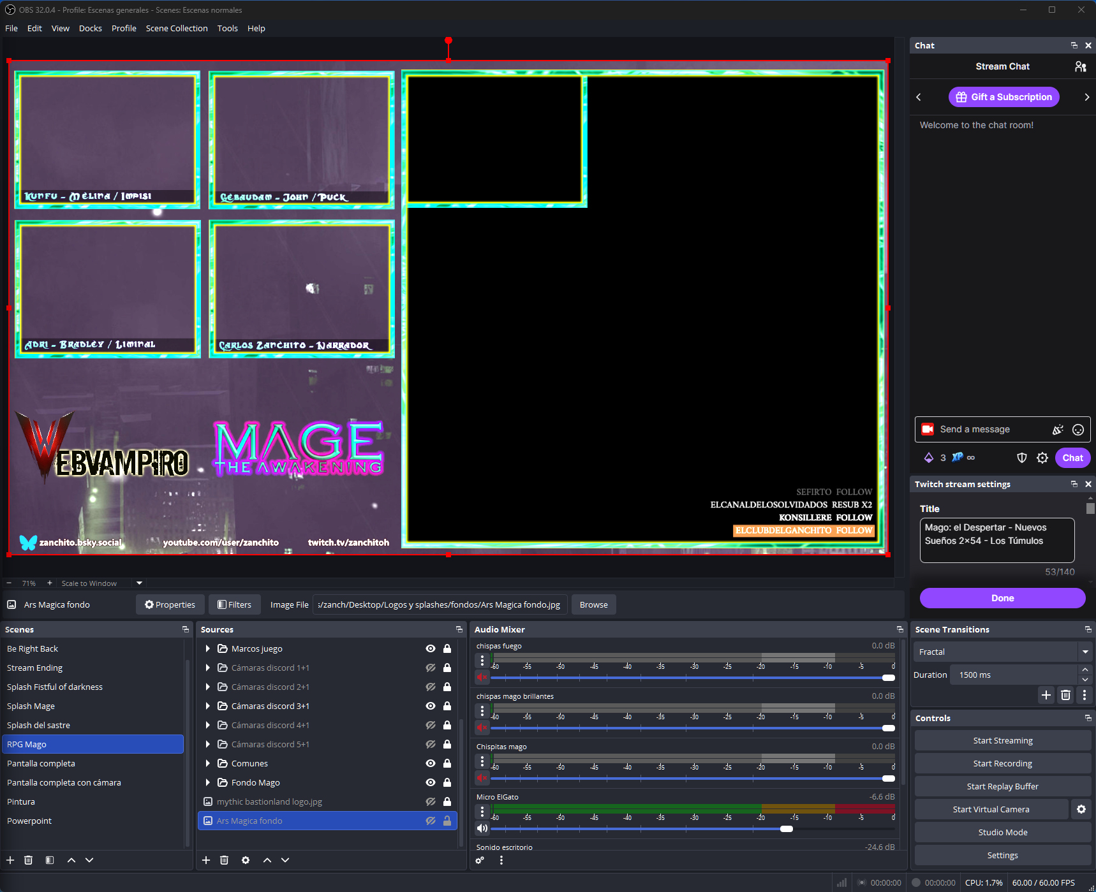This screenshot has width=1096, height=892.
Task: Mute the Micro ElGato audio channel
Action: [482, 828]
